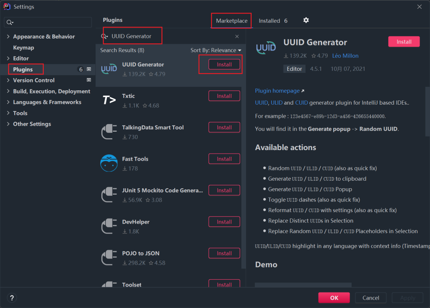The image size is (430, 308).
Task: Click the IntelliJ logo in title bar
Action: 7,7
